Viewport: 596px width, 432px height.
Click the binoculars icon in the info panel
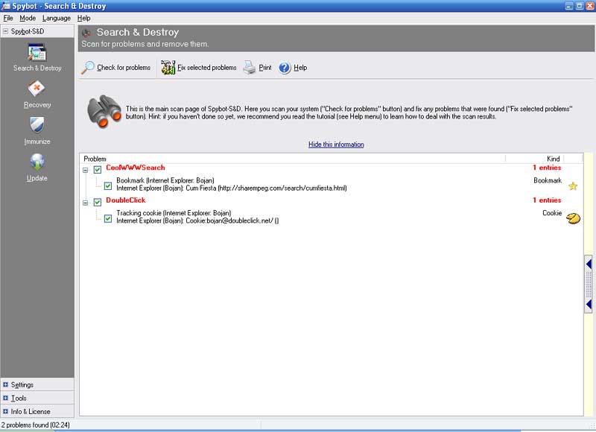pyautogui.click(x=104, y=111)
